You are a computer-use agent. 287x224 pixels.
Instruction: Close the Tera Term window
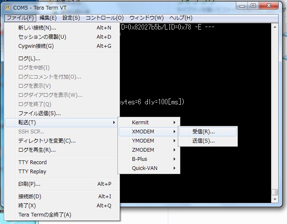point(269,6)
